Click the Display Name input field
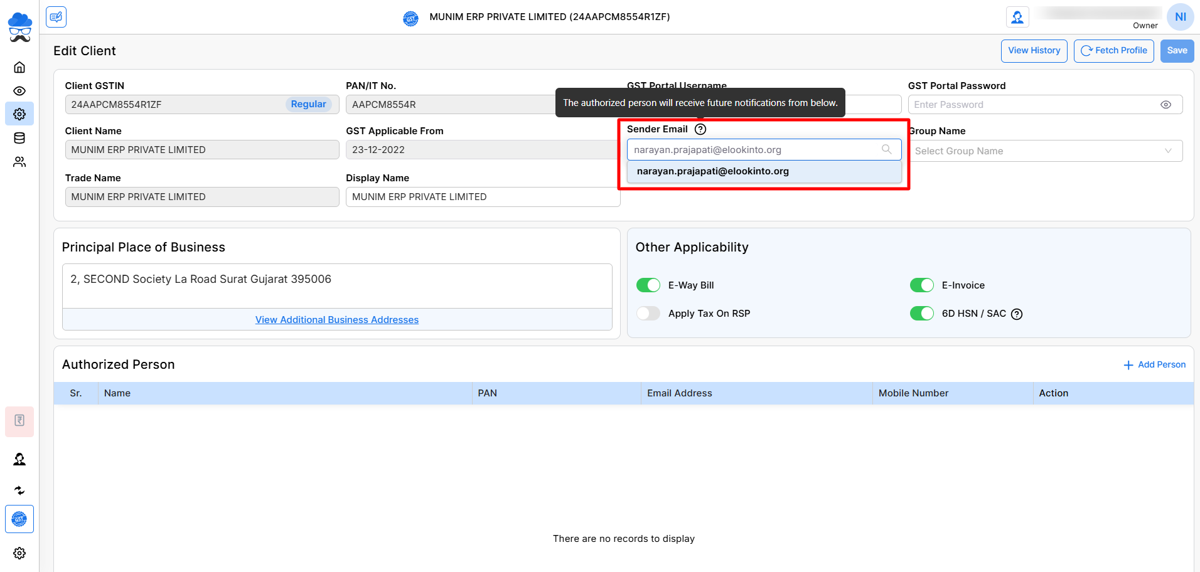Viewport: 1200px width, 572px height. pyautogui.click(x=483, y=197)
